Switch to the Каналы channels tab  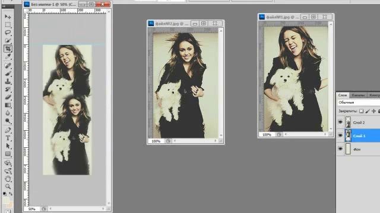pos(358,95)
